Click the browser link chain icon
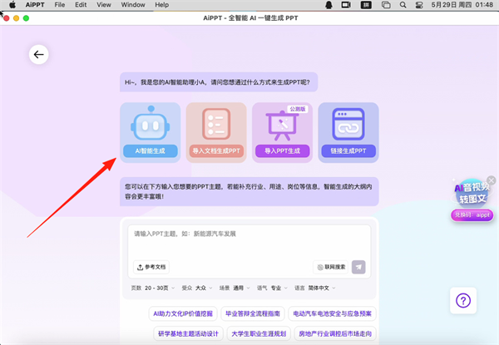This screenshot has width=499, height=345. click(348, 124)
